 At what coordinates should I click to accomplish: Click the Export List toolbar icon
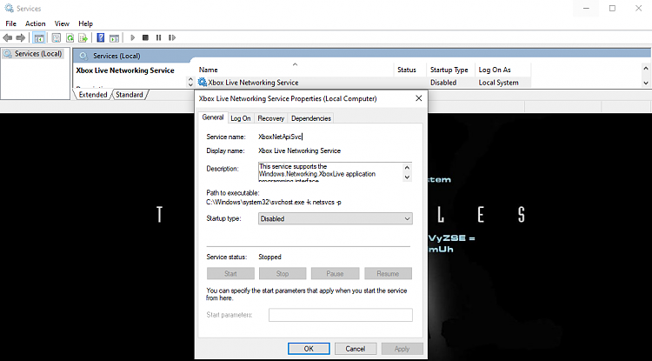tap(83, 38)
